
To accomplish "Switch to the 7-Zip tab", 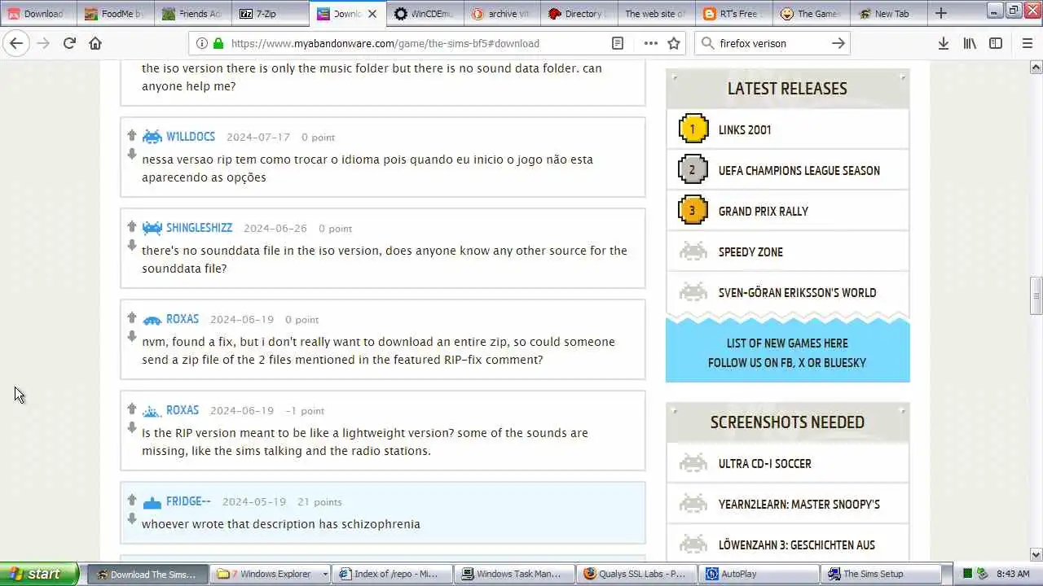I will click(270, 14).
